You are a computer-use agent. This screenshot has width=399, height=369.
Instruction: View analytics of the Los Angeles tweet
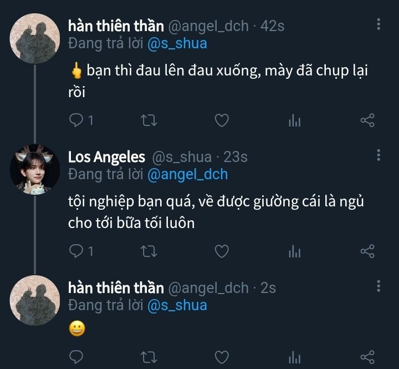click(x=294, y=252)
